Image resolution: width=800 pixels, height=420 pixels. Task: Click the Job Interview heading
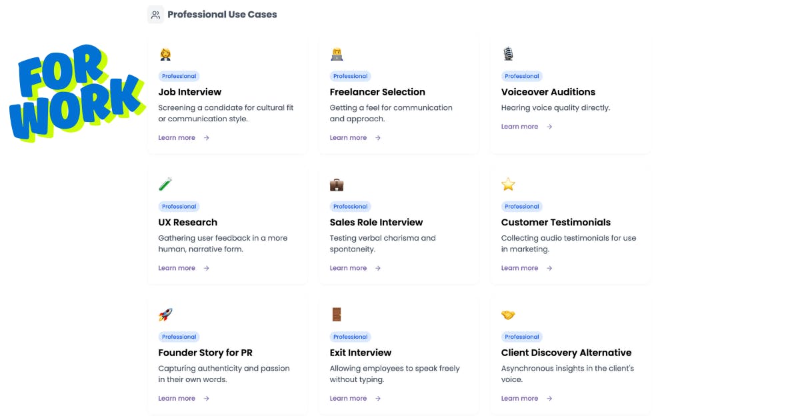[x=189, y=92]
